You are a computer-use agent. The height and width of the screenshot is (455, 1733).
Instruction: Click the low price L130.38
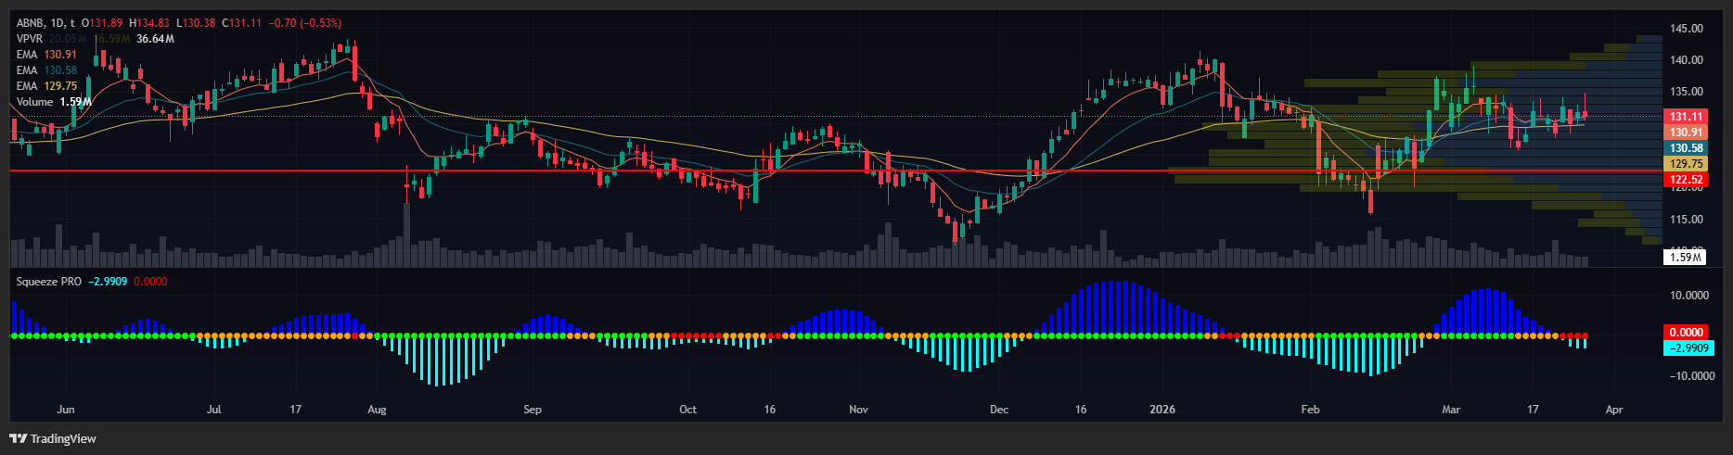pyautogui.click(x=195, y=23)
